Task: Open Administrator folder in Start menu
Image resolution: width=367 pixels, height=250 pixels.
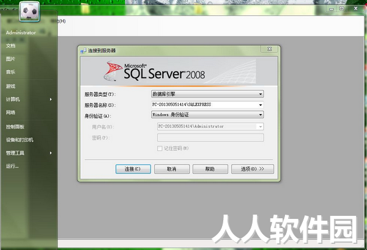Action: coord(21,33)
